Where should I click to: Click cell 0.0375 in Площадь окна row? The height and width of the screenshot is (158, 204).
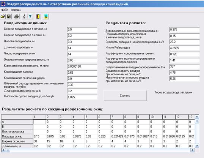78,136
